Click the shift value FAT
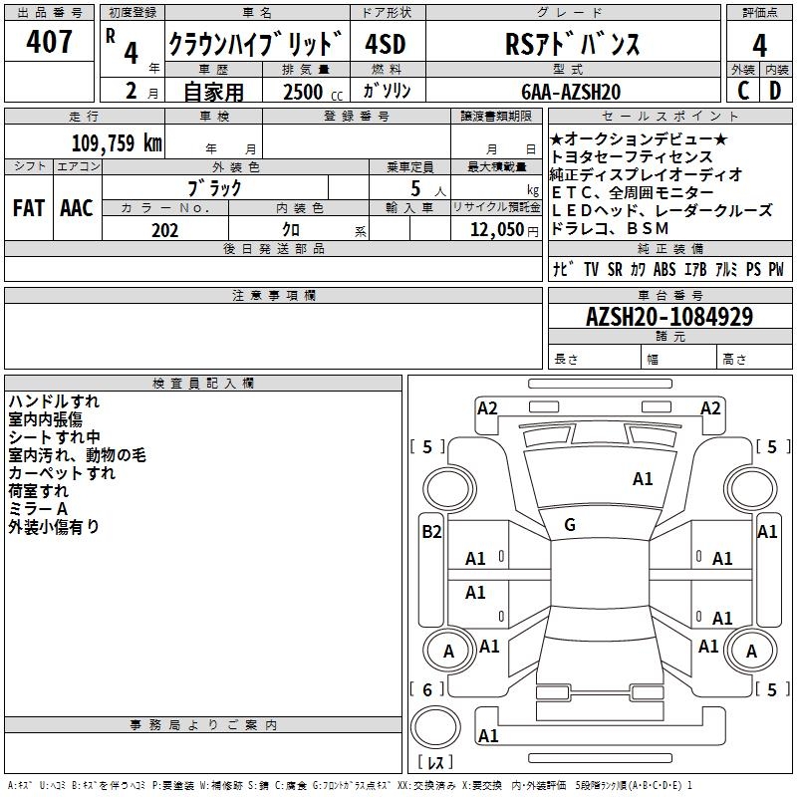This screenshot has width=797, height=797. [29, 208]
